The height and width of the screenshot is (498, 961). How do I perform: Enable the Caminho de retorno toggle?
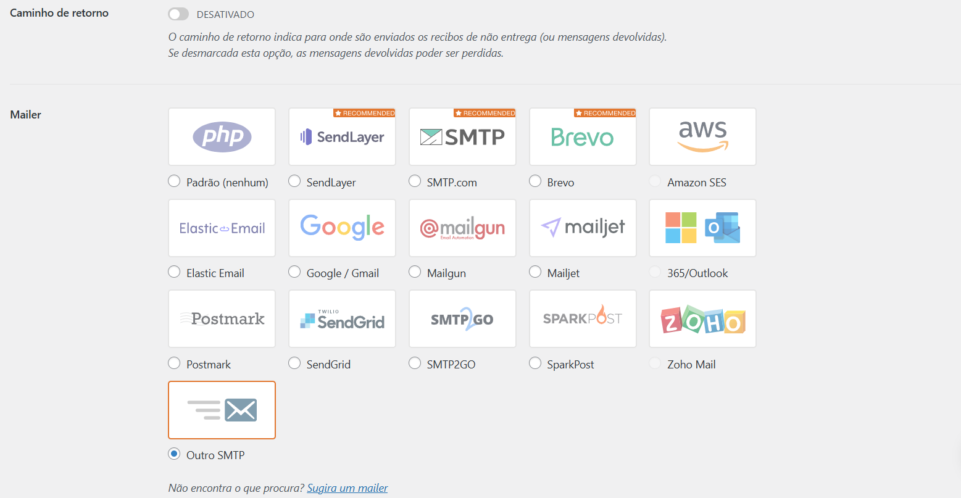pyautogui.click(x=178, y=14)
